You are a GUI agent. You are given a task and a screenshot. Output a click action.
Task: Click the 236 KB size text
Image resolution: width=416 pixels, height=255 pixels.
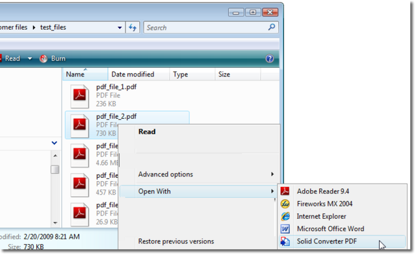pyautogui.click(x=106, y=104)
